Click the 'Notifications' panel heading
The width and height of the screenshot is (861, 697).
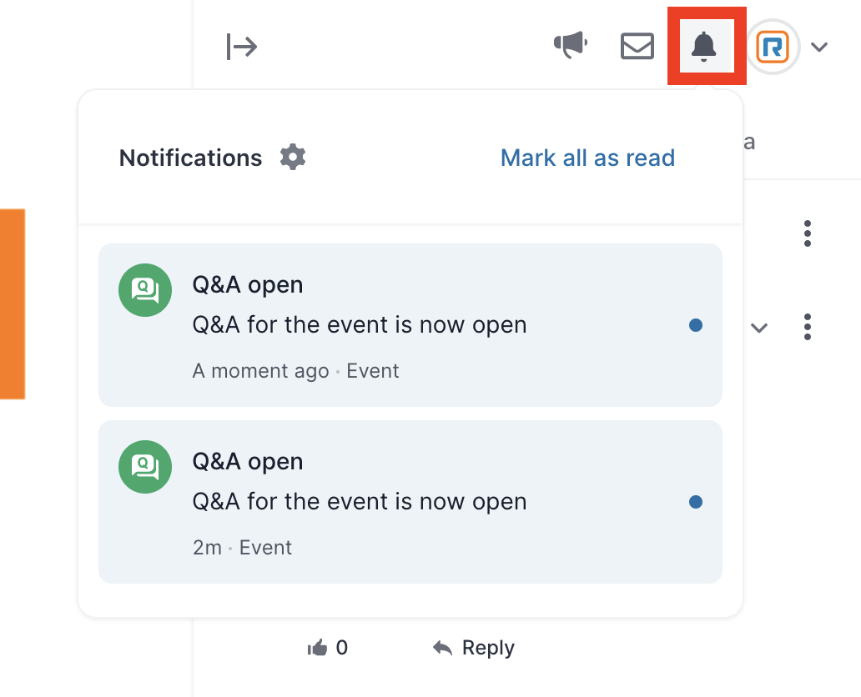(190, 158)
